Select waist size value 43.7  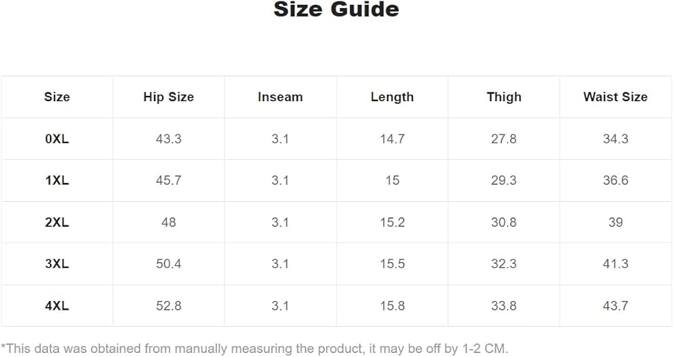[615, 306]
